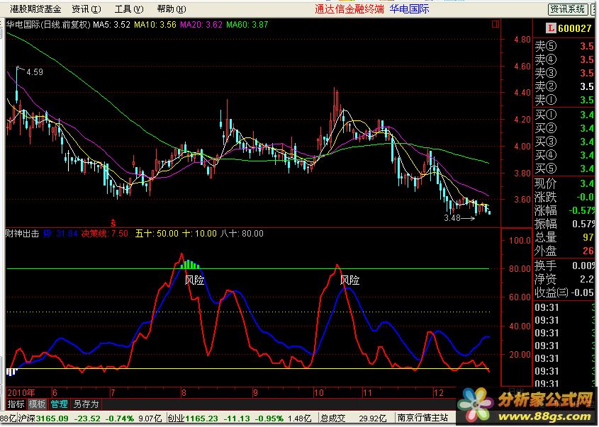Click the 涨幅 -0.57% row

[564, 210]
